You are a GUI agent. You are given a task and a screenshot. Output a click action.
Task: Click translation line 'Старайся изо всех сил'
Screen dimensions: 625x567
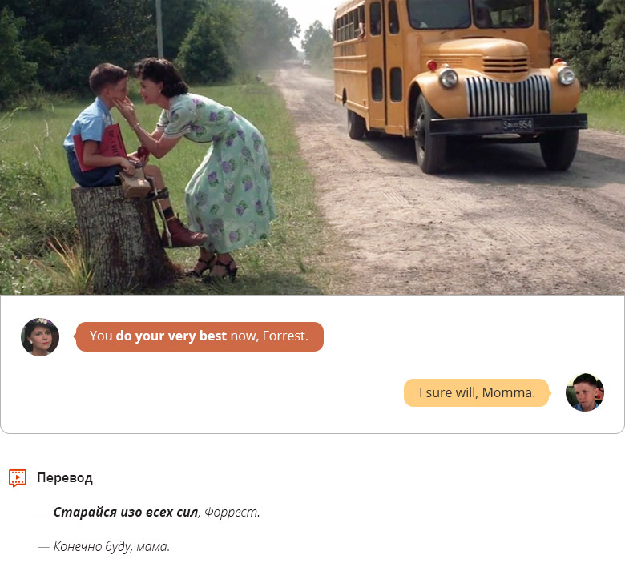pos(126,512)
